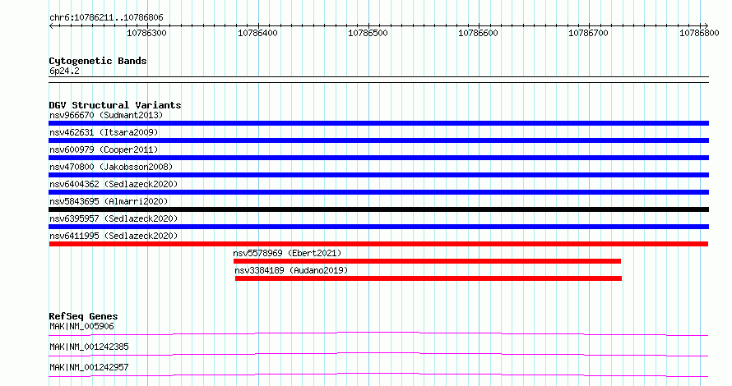732x386 pixels.
Task: Click the right arrowhead of the ruler
Action: [x=706, y=26]
